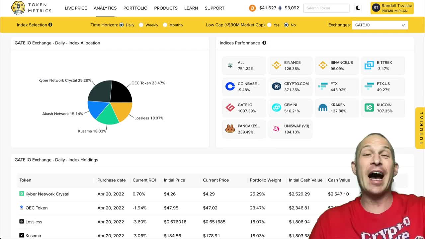Select the Bittrex index icon
Screen dimensions: 425x239
pos(369,65)
